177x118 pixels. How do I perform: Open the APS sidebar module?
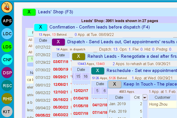click(7, 21)
